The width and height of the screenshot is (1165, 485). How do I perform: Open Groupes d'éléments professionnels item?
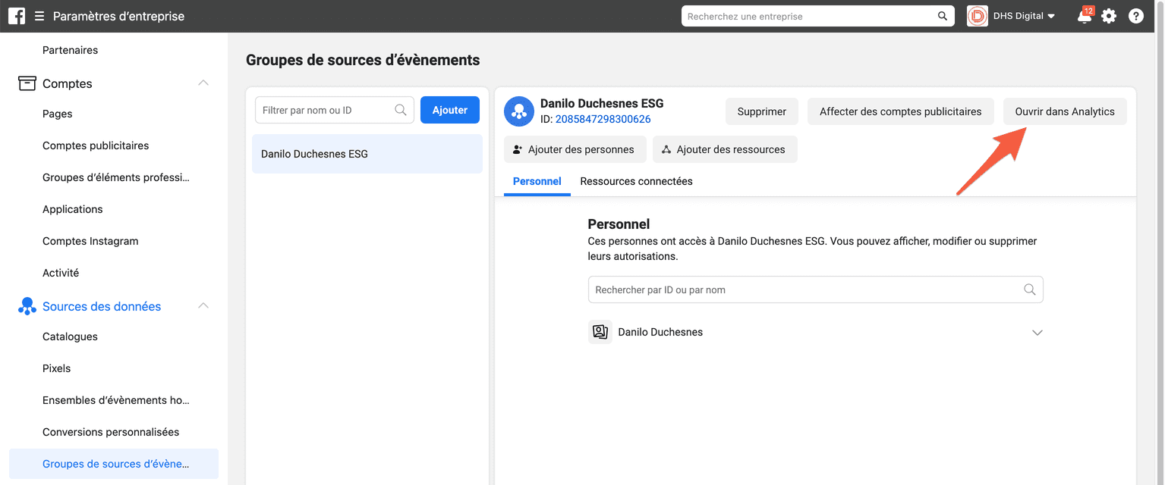[x=116, y=177]
